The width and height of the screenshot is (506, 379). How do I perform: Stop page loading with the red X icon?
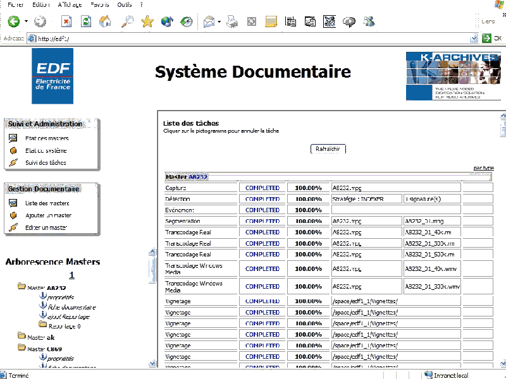click(66, 21)
